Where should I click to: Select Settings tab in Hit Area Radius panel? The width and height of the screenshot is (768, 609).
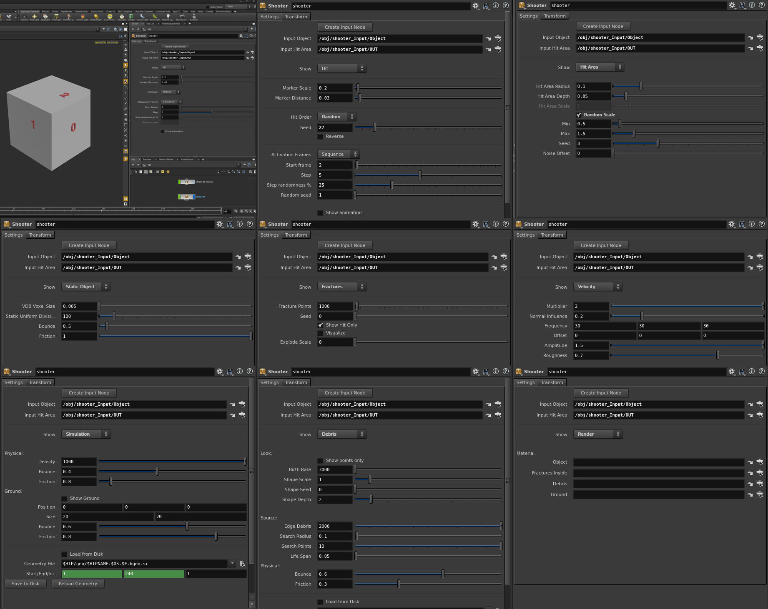click(x=529, y=16)
